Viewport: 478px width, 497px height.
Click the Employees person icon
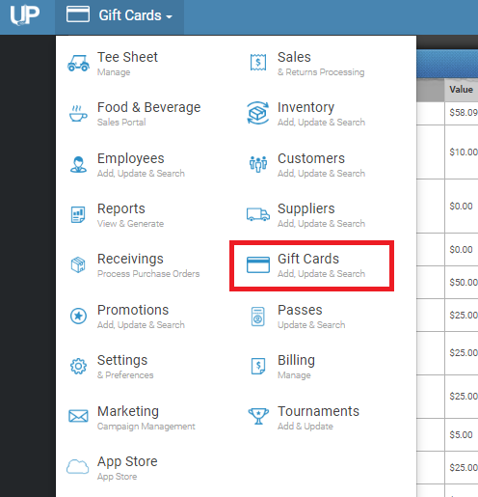pos(78,164)
